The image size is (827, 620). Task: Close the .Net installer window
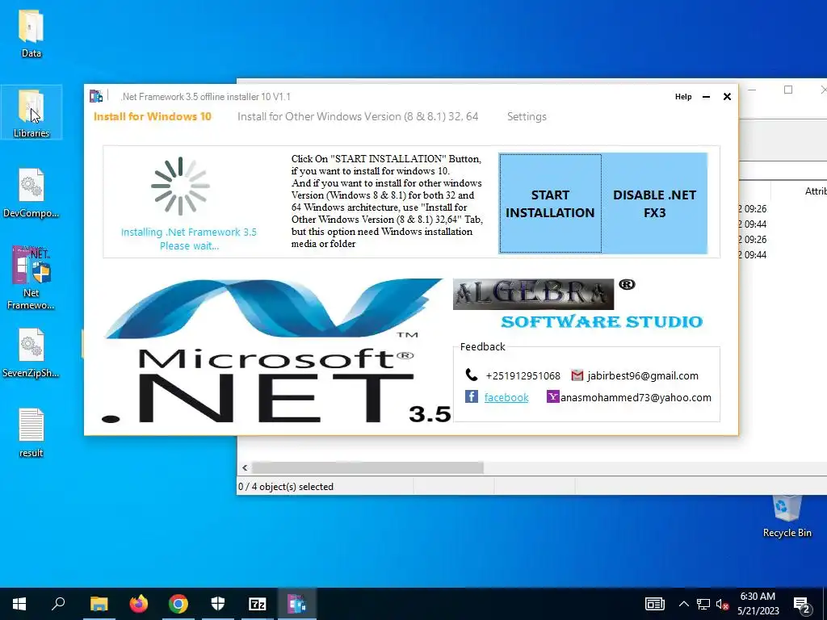coord(727,97)
